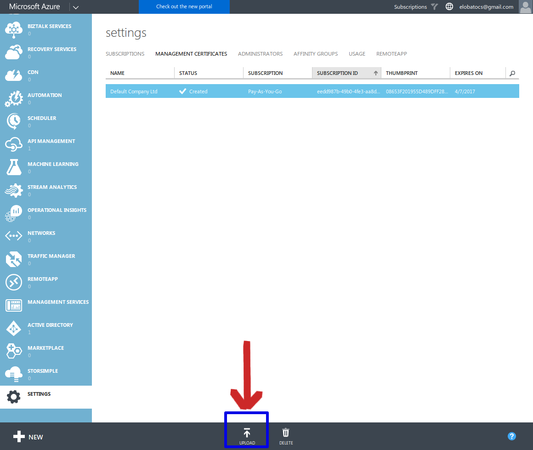The height and width of the screenshot is (450, 533).
Task: Open the table search magnifier icon
Action: click(512, 73)
